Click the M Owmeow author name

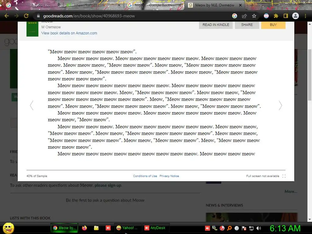pyautogui.click(x=51, y=27)
